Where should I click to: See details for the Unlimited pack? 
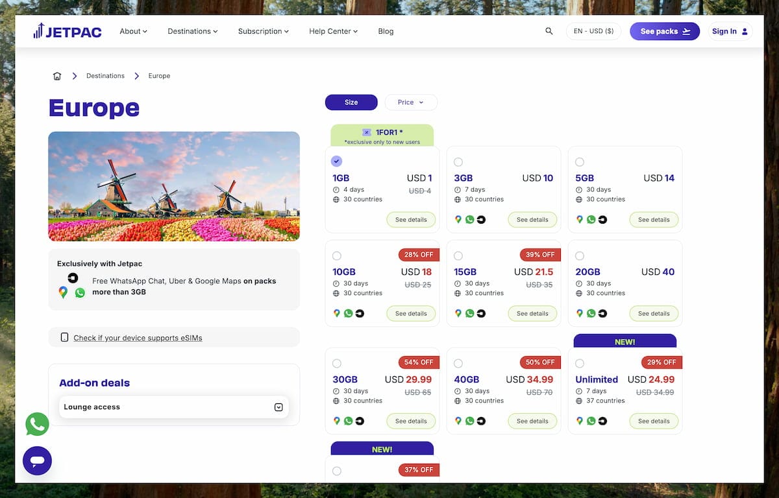(654, 421)
